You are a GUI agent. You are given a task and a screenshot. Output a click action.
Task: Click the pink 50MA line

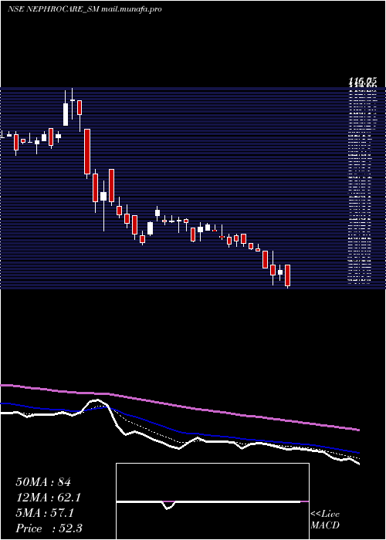179,407
